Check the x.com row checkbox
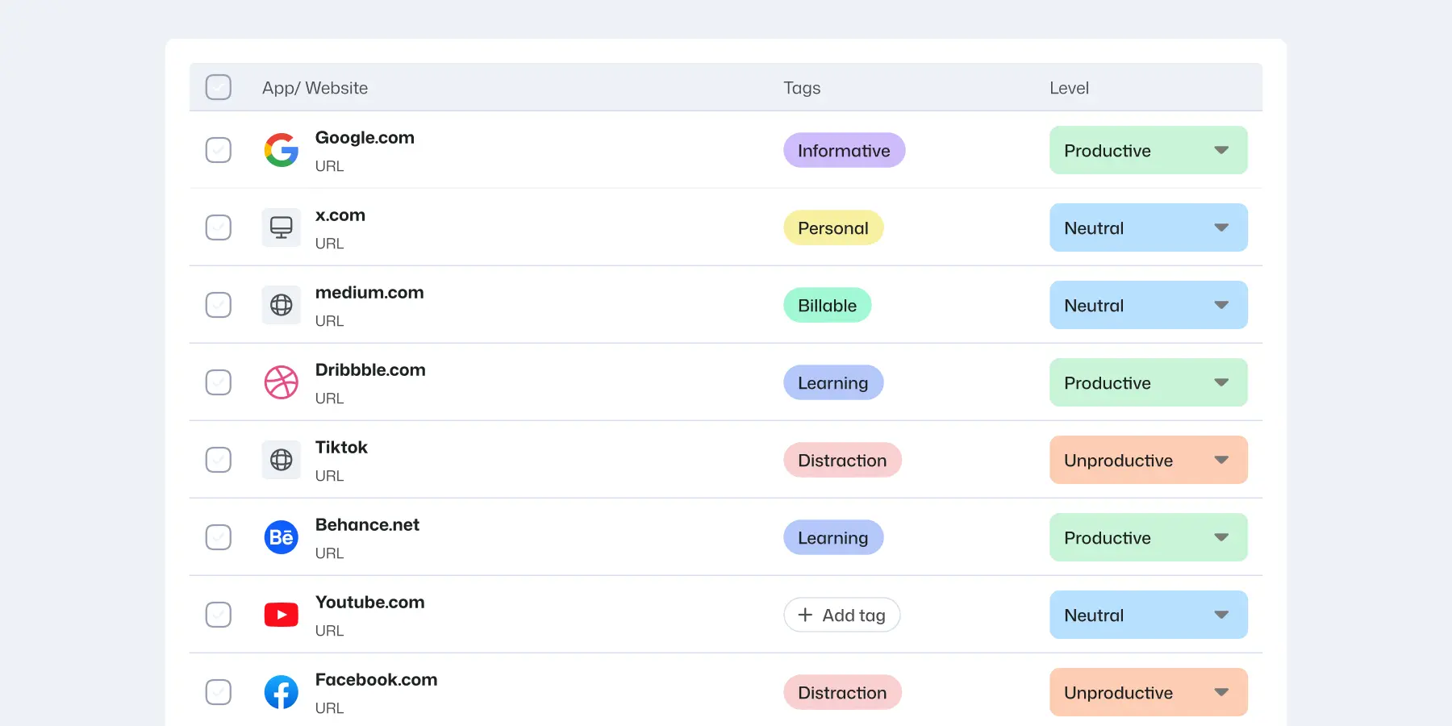The width and height of the screenshot is (1452, 726). [x=219, y=227]
